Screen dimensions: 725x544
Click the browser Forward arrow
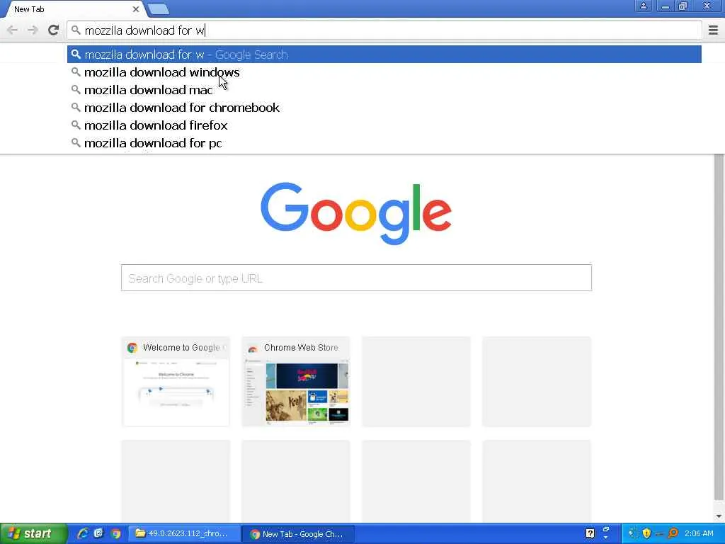click(x=33, y=30)
